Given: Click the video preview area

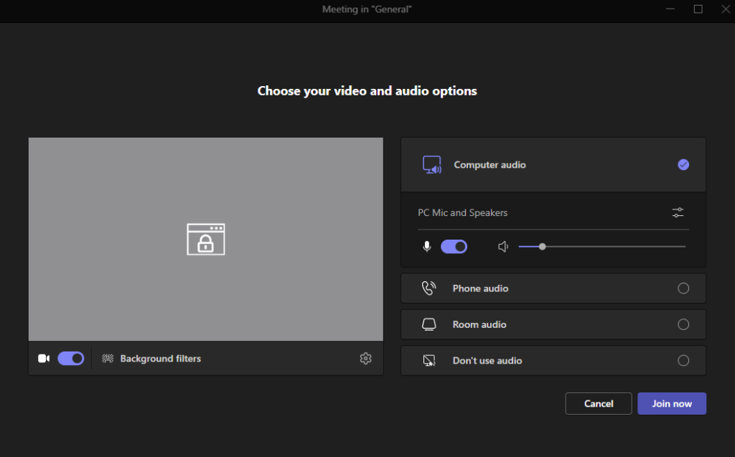Looking at the screenshot, I should click(205, 239).
